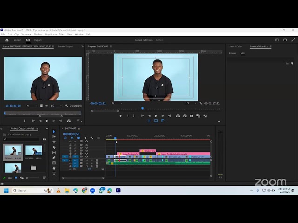Play the Source monitor clip
This screenshot has width=298, height=223.
pyautogui.click(x=47, y=121)
